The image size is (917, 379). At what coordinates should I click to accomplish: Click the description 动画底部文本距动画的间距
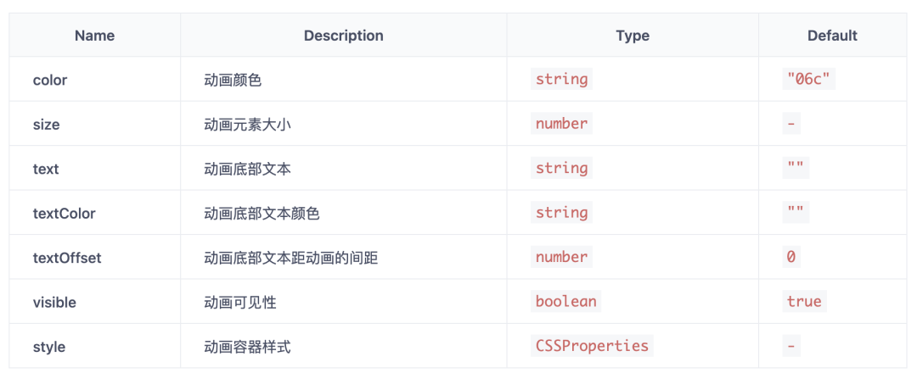pyautogui.click(x=290, y=258)
